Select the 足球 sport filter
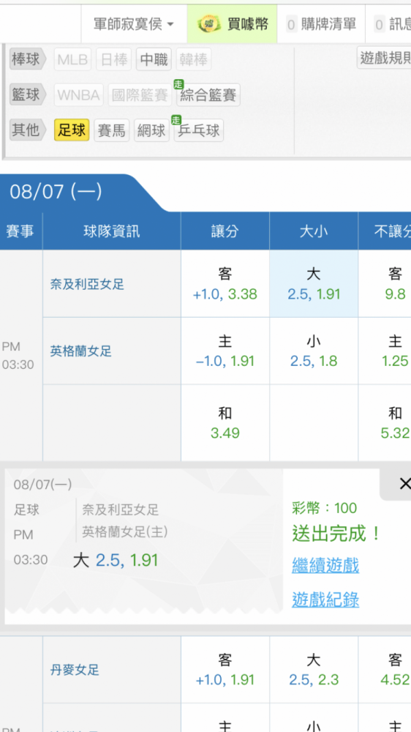Viewport: 411px width, 732px height. click(72, 130)
